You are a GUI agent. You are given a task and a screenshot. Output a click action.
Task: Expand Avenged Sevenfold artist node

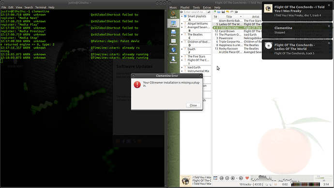182,27
